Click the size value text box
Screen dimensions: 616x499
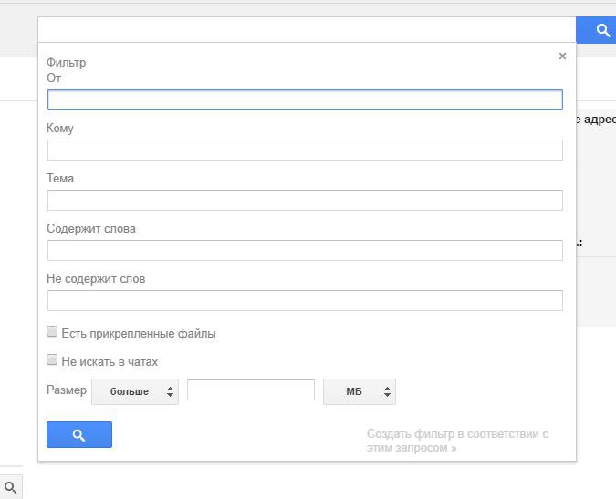pos(251,390)
